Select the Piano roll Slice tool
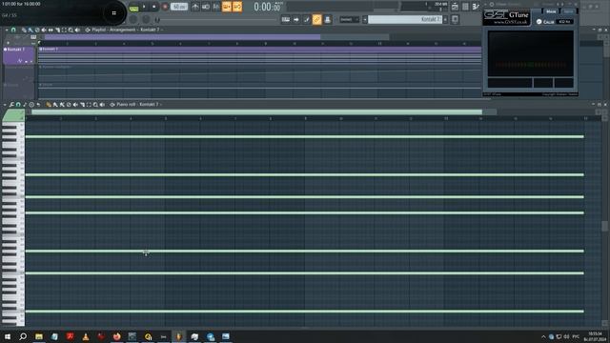 (x=82, y=105)
